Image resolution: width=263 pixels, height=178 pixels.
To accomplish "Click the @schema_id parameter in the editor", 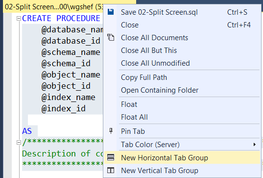I will tap(66, 63).
